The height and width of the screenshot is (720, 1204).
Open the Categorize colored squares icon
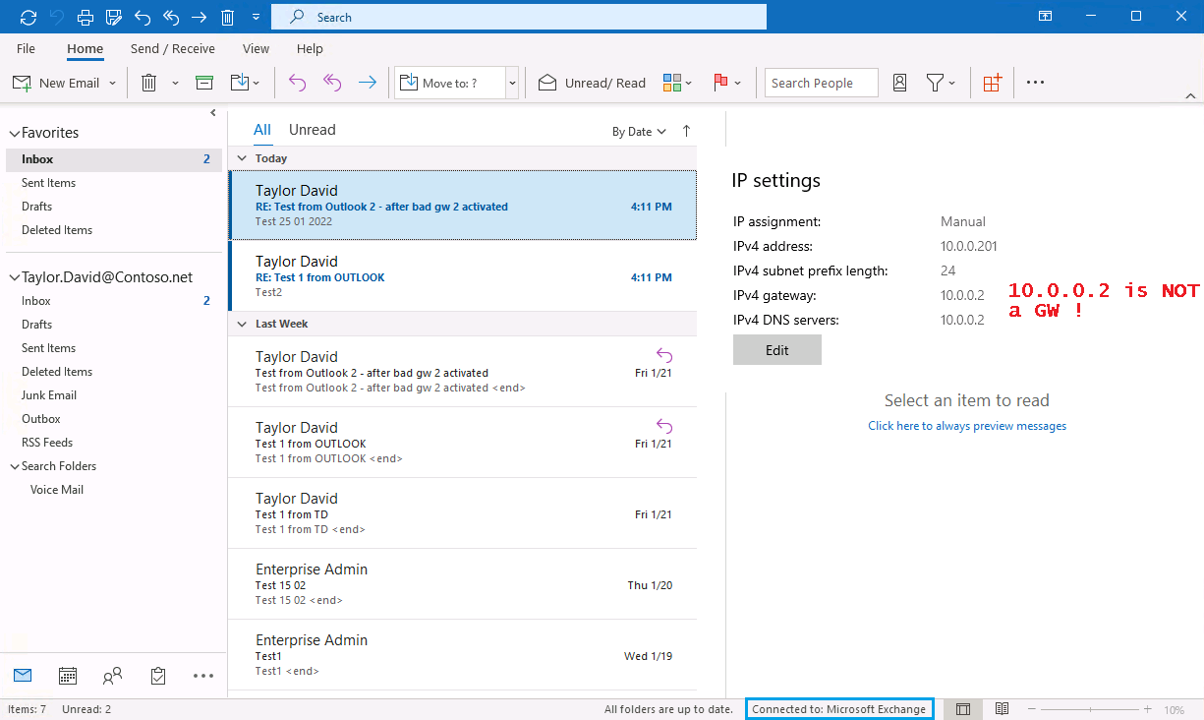[x=672, y=83]
